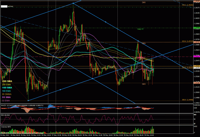The width and height of the screenshot is (200, 137).
Task: Select the Daily R1 level label
Action: click(x=140, y=29)
